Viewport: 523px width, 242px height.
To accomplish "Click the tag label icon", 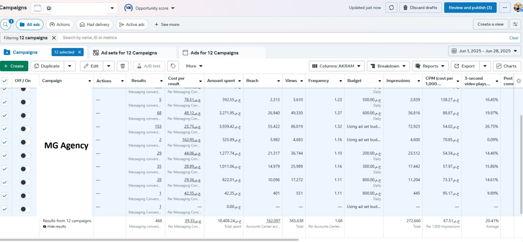I will tap(173, 66).
